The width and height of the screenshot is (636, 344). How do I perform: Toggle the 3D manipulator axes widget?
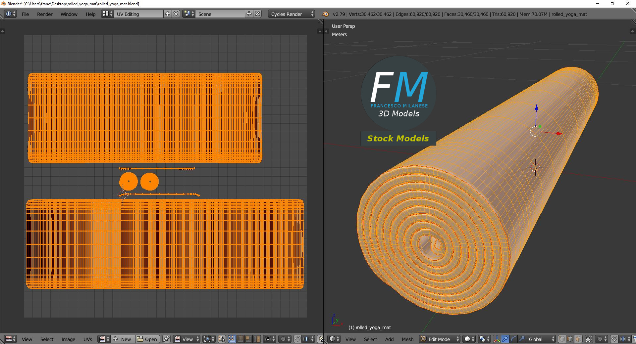pos(497,339)
